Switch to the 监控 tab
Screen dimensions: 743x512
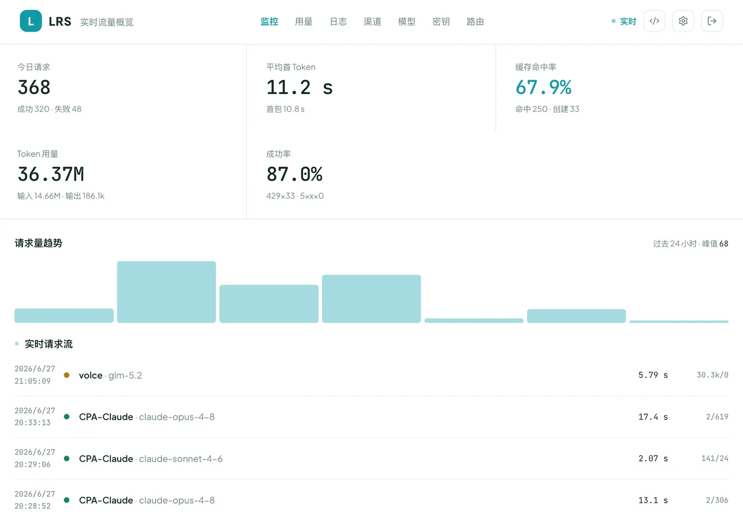tap(269, 21)
